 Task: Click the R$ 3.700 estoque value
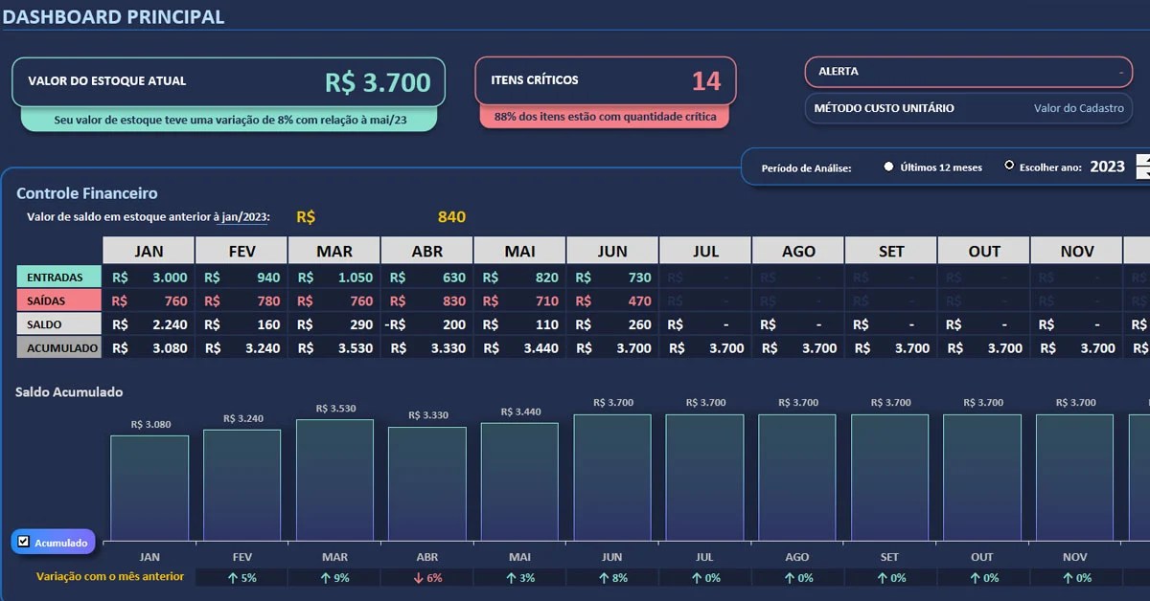(379, 82)
